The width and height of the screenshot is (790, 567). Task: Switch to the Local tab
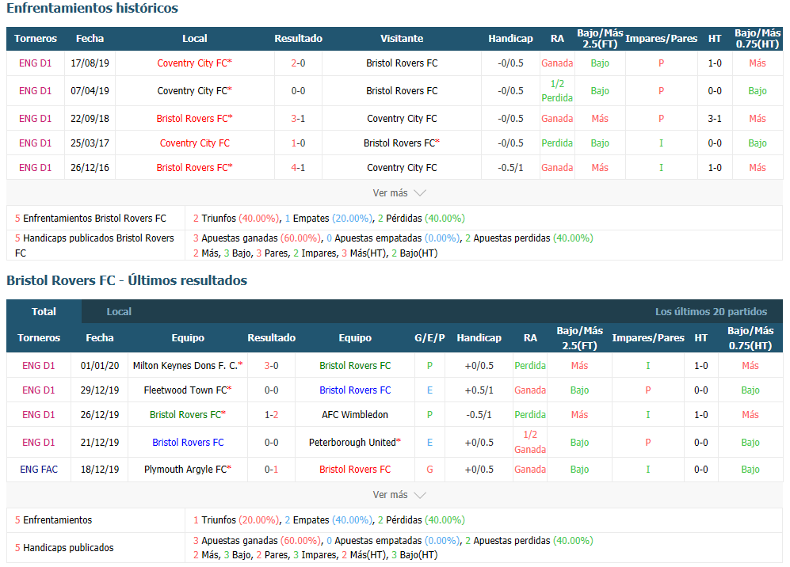pos(119,312)
